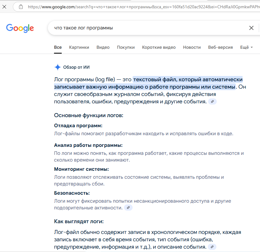Edit the search box query text
Image resolution: width=260 pixels, height=252 pixels.
tap(83, 28)
